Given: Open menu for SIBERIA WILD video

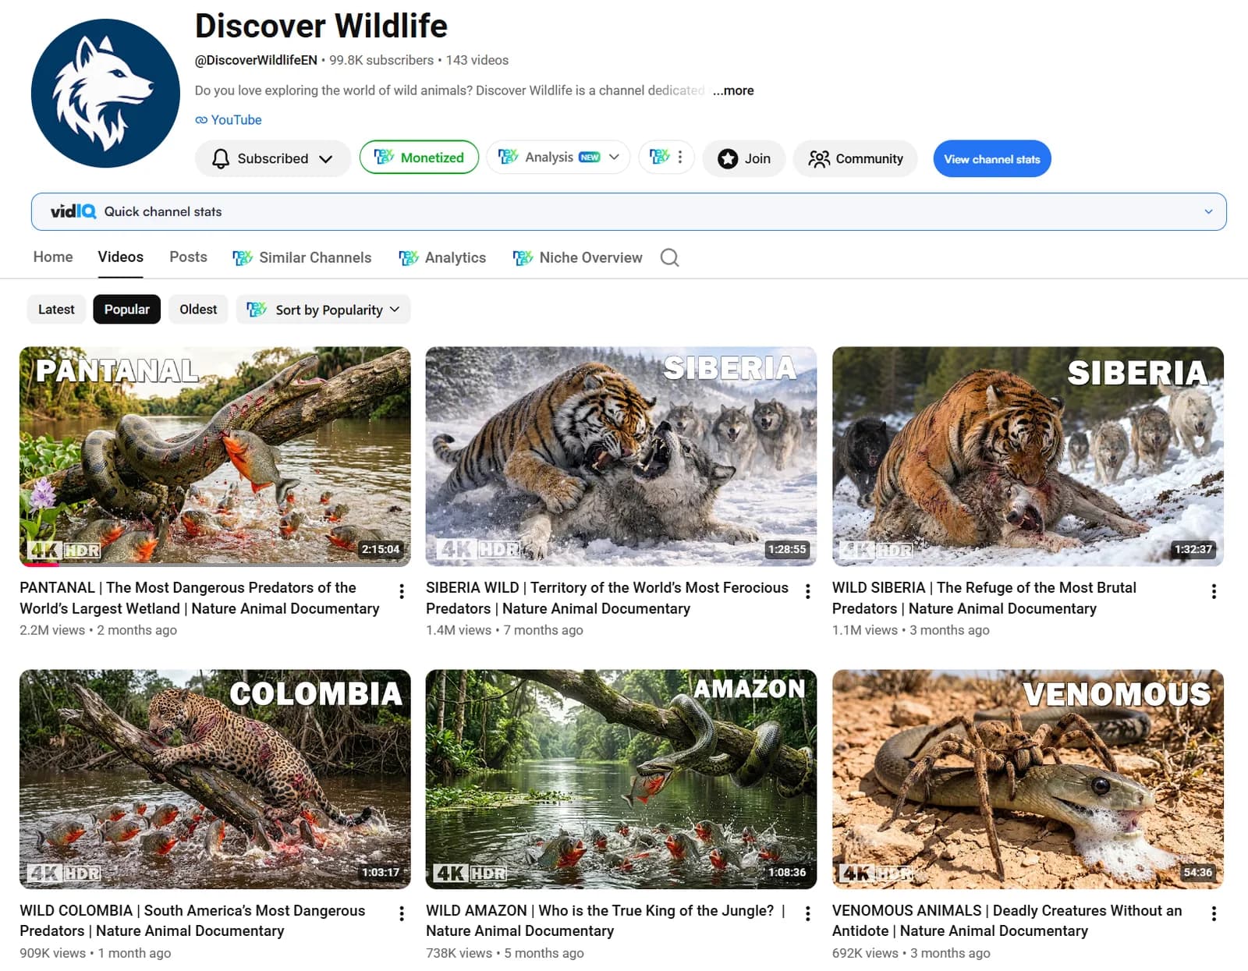Looking at the screenshot, I should click(808, 591).
